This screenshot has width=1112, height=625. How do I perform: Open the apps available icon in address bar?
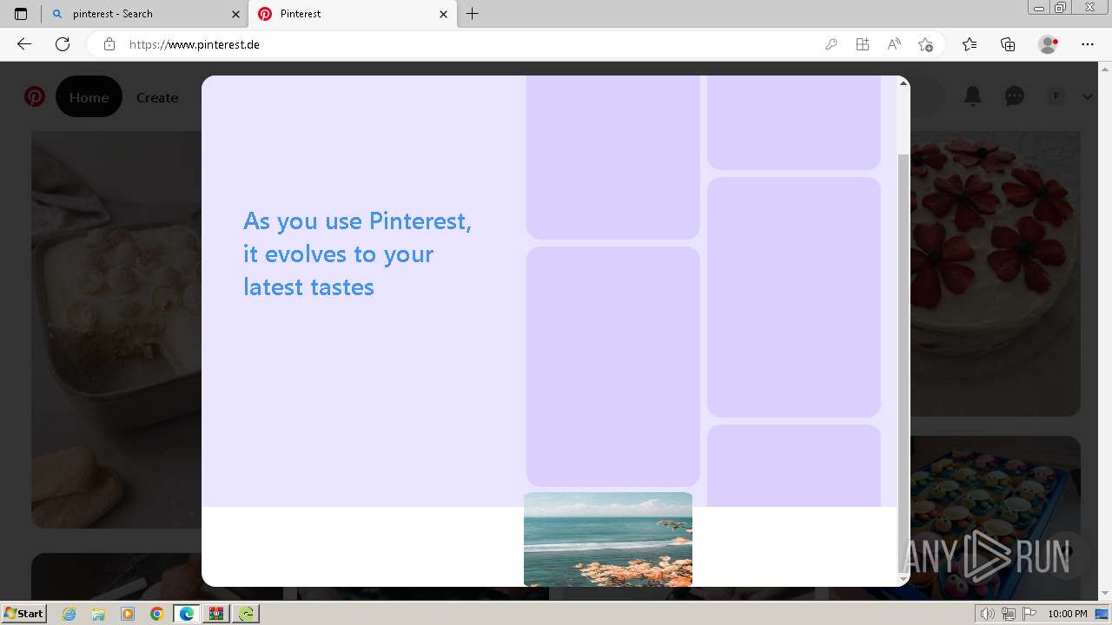863,44
